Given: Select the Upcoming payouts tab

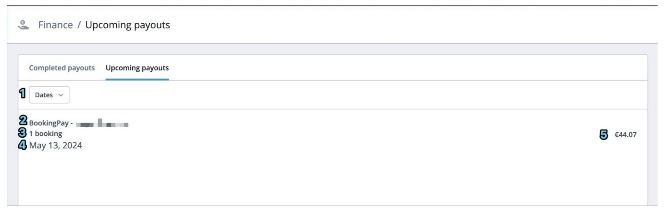Looking at the screenshot, I should coord(137,68).
